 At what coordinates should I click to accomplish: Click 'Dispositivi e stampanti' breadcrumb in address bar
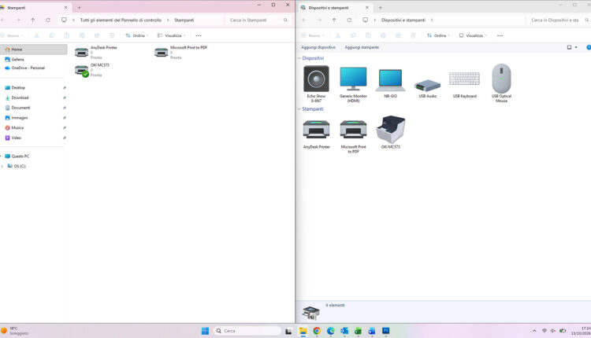tap(403, 20)
